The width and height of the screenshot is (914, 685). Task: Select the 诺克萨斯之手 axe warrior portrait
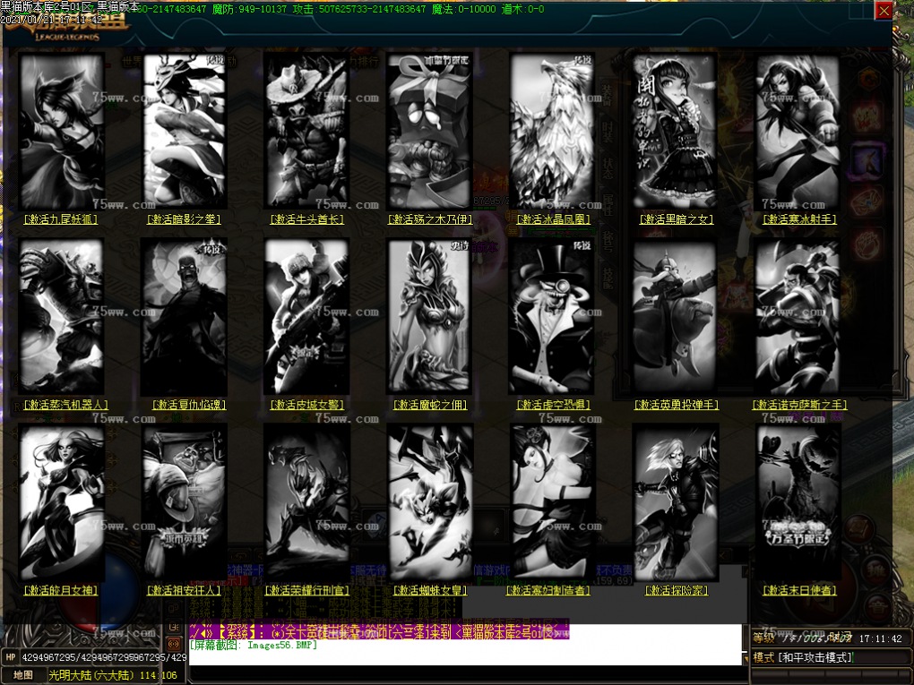798,317
